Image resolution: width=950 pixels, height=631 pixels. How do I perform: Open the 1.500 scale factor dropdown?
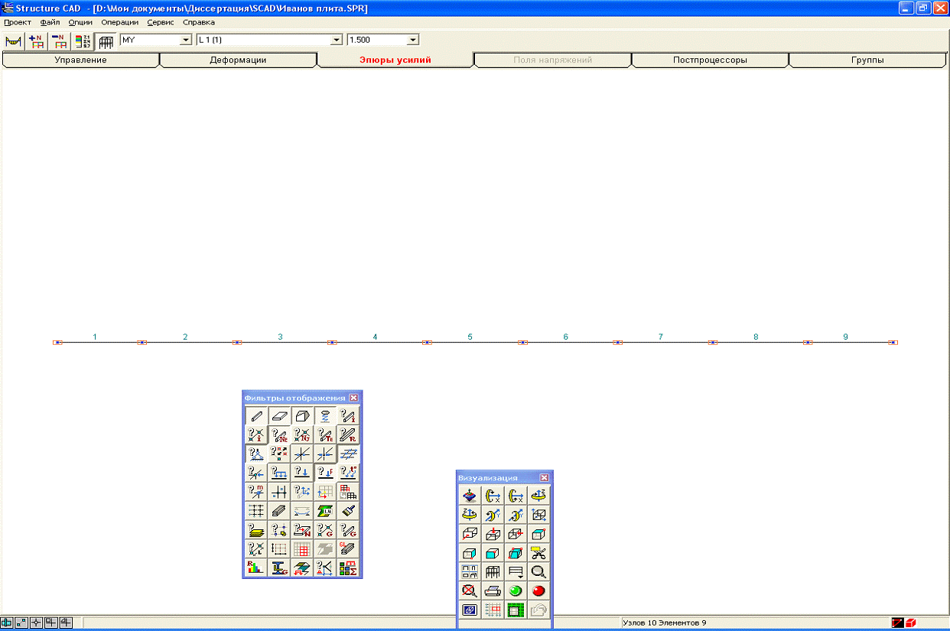pyautogui.click(x=412, y=40)
